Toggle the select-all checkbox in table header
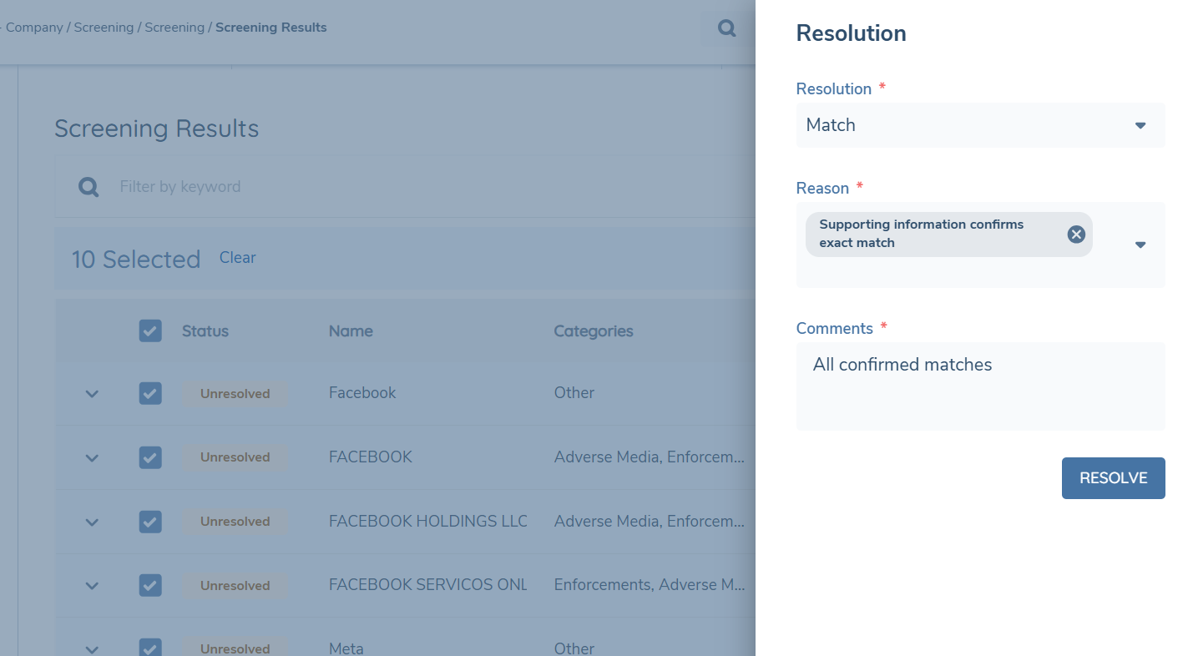1193x656 pixels. (150, 331)
